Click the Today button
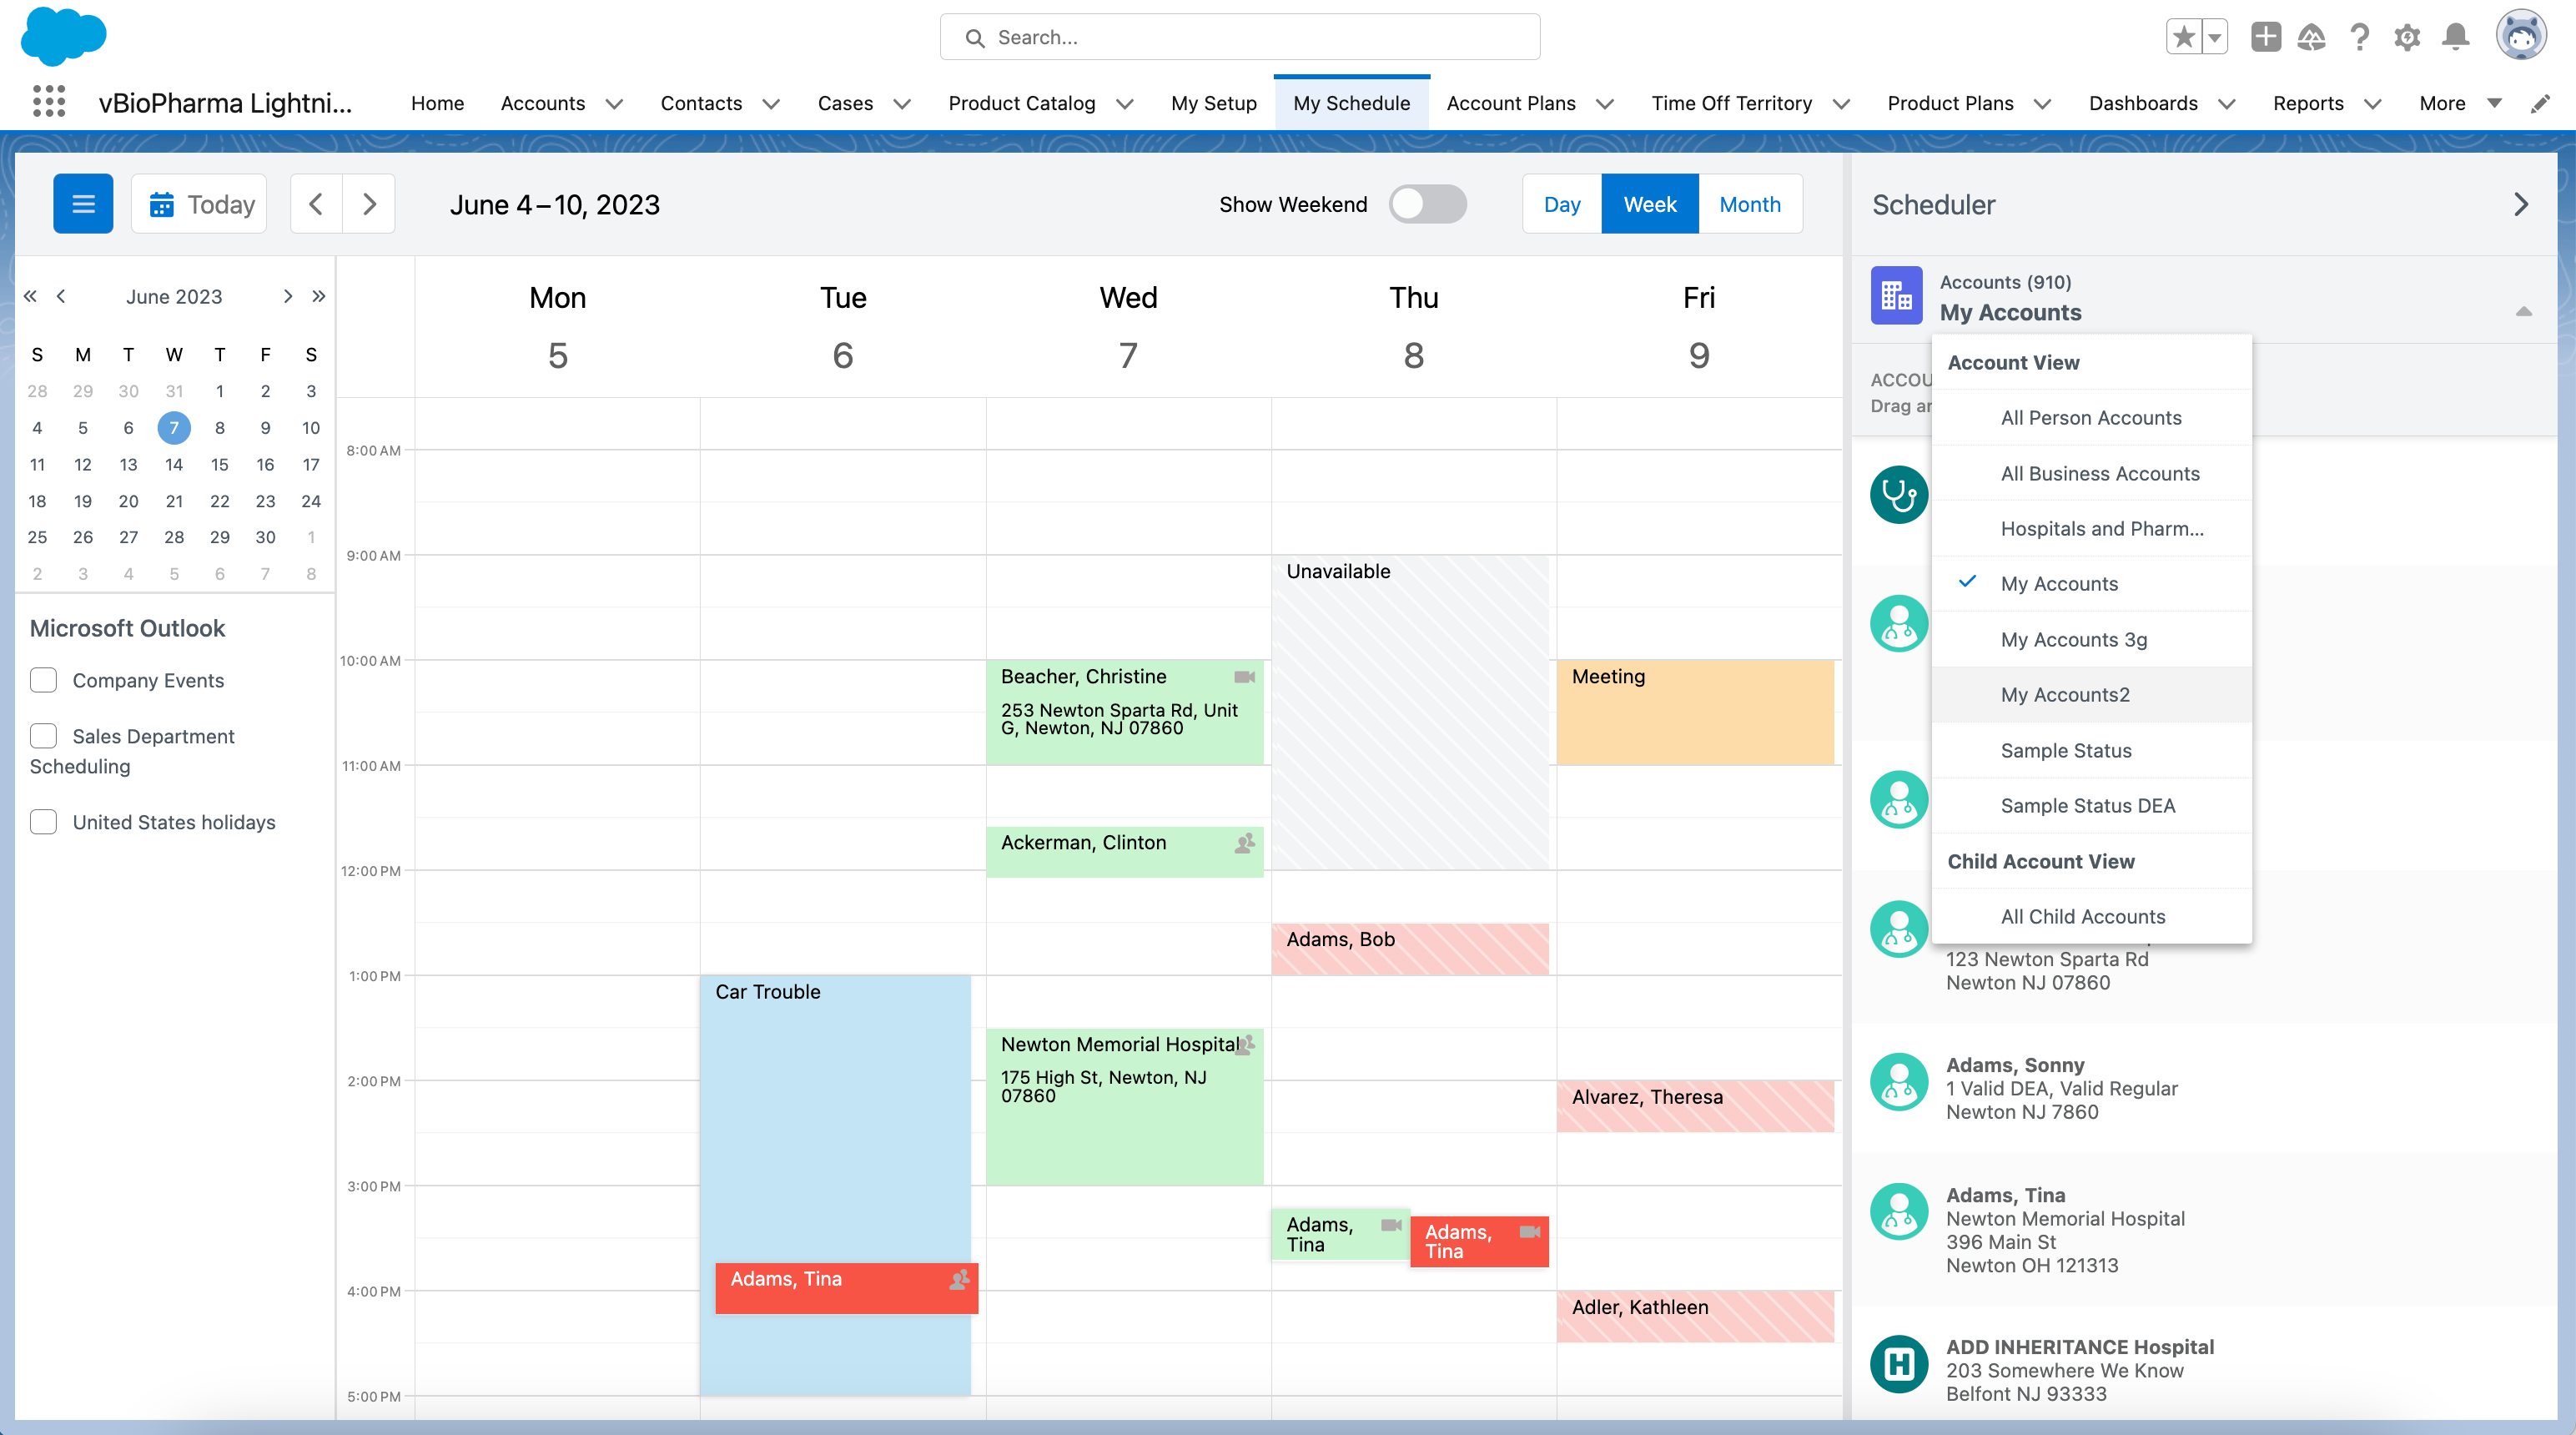 tap(200, 204)
